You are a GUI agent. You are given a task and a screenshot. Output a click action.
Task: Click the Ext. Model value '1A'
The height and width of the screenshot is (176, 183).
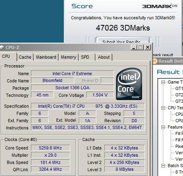[87, 121]
